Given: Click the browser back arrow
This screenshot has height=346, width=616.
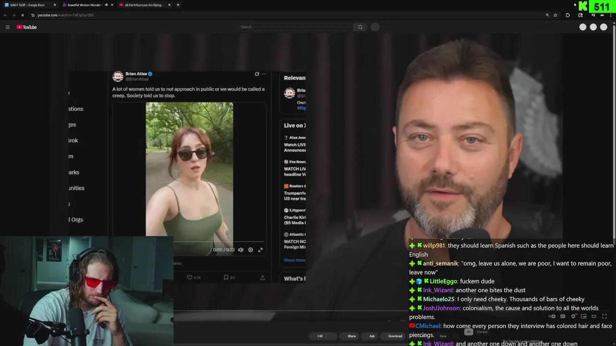Looking at the screenshot, I should coord(5,15).
